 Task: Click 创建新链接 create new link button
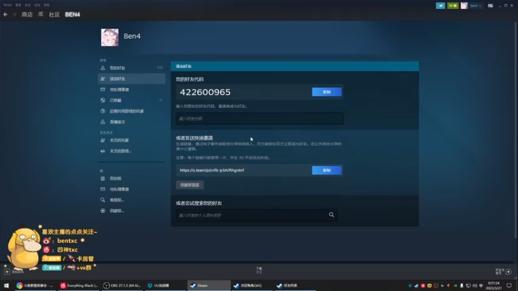point(190,185)
